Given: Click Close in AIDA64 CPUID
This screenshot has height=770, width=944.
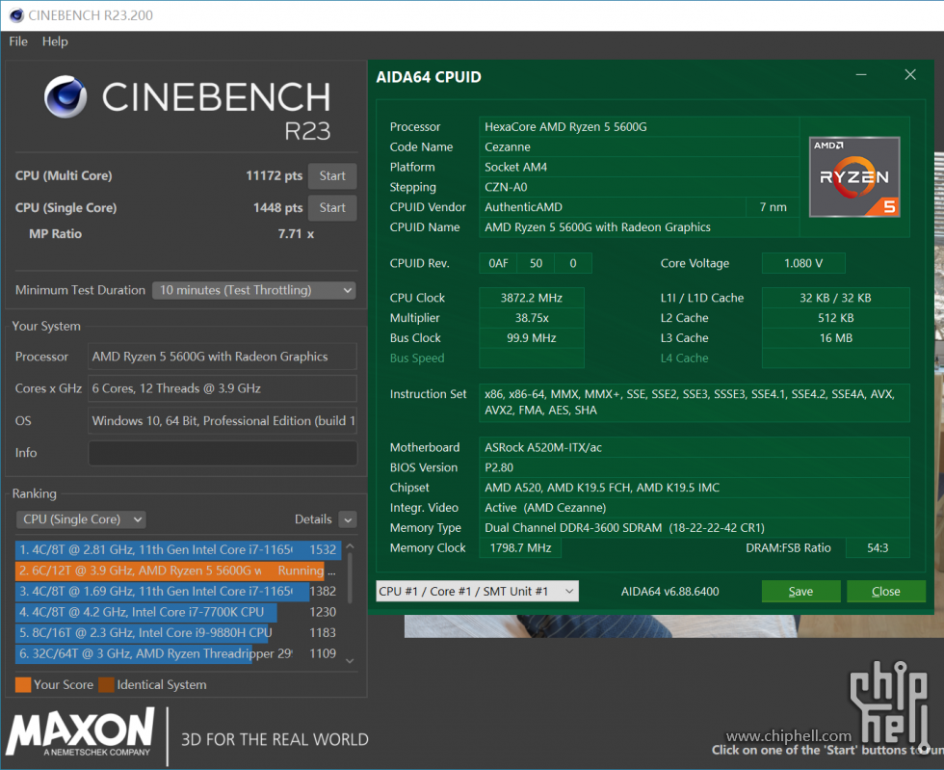Looking at the screenshot, I should click(885, 592).
